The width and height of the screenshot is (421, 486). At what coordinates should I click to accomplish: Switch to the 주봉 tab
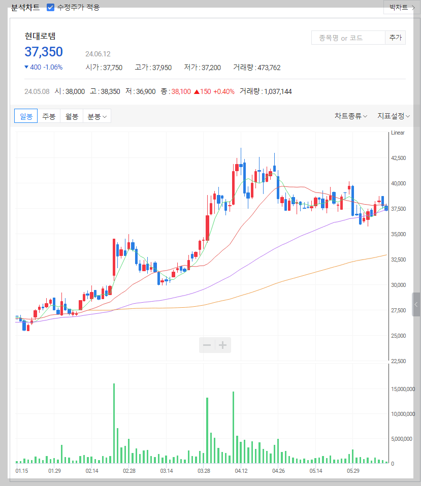tap(49, 116)
